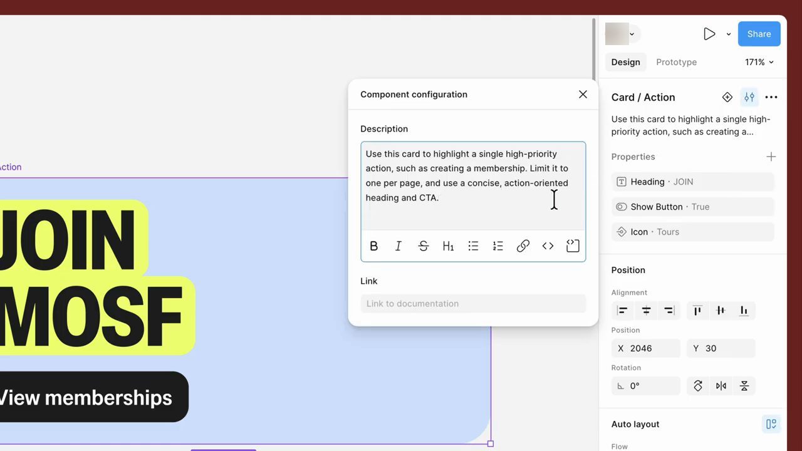Select the Show Button boolean property
802x451 pixels.
[x=693, y=207]
